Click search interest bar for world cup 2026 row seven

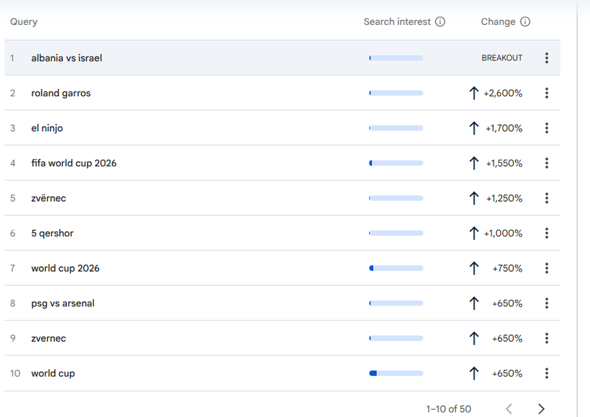tap(396, 268)
